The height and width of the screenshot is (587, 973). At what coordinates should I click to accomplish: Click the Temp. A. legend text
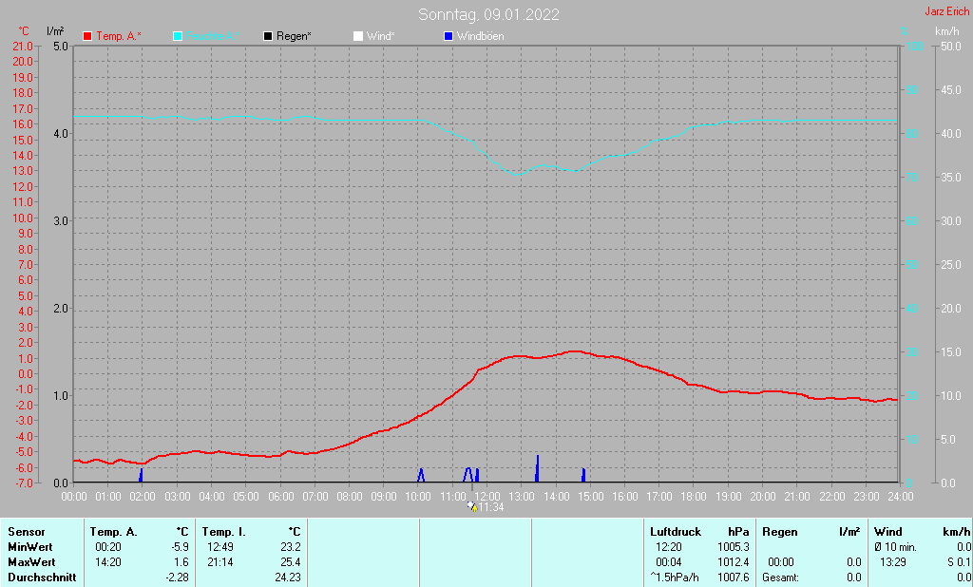click(x=119, y=37)
